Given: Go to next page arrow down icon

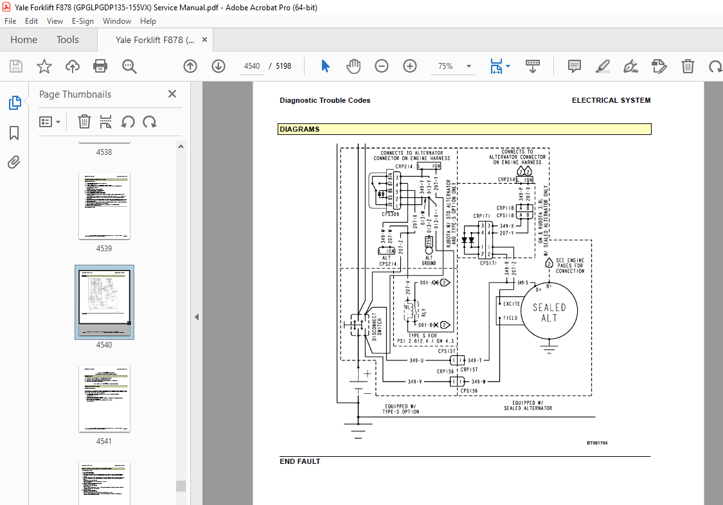Looking at the screenshot, I should (219, 66).
